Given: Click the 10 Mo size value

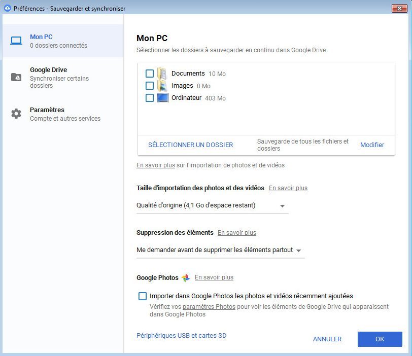Looking at the screenshot, I should [x=217, y=74].
